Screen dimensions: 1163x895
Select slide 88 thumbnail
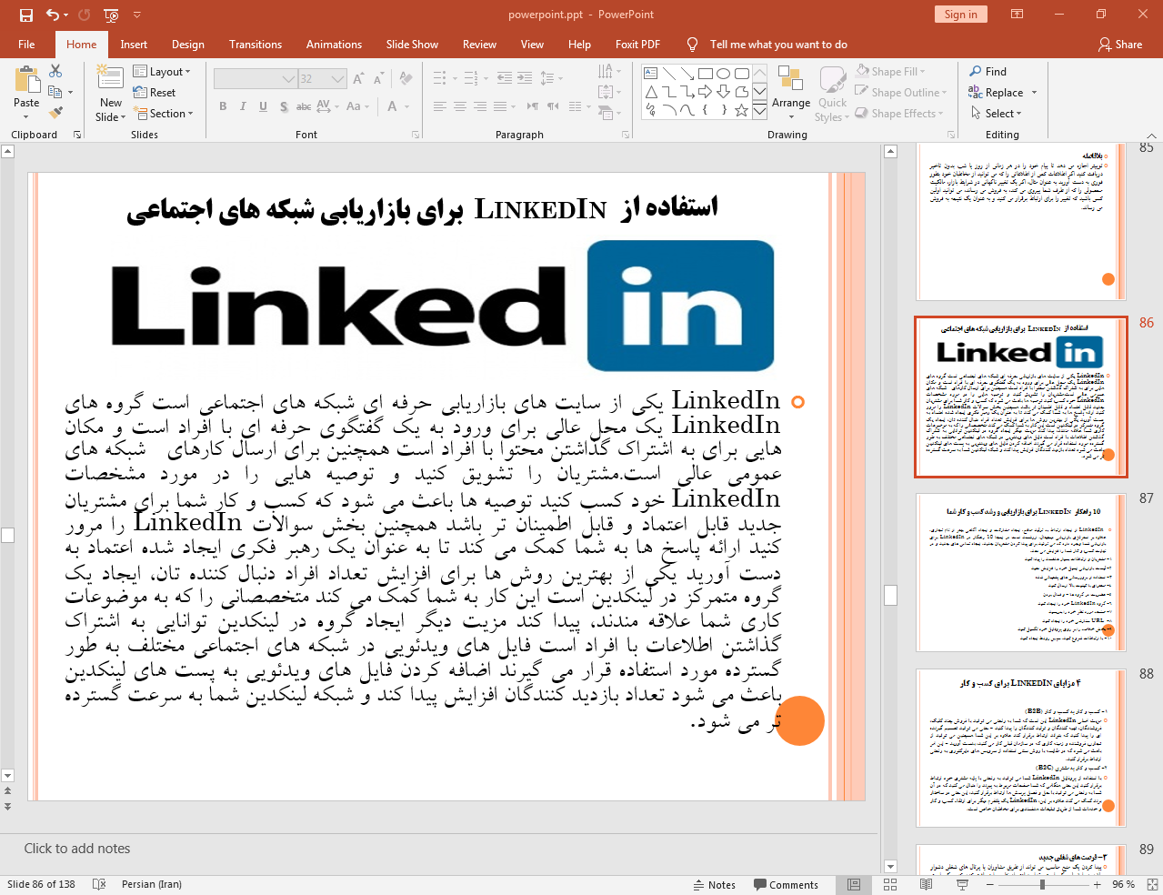pos(1020,748)
